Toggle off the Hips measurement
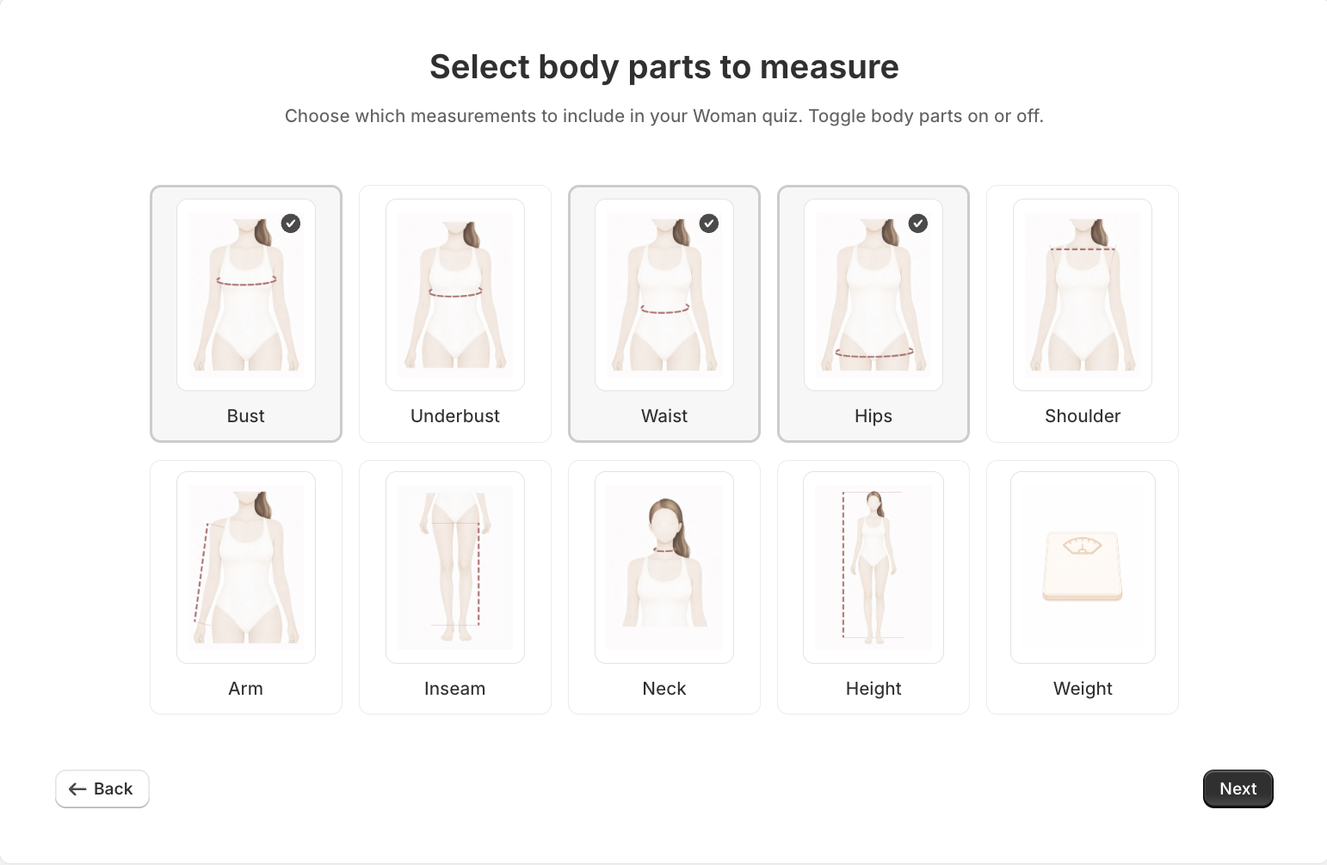The height and width of the screenshot is (865, 1327). [x=917, y=224]
